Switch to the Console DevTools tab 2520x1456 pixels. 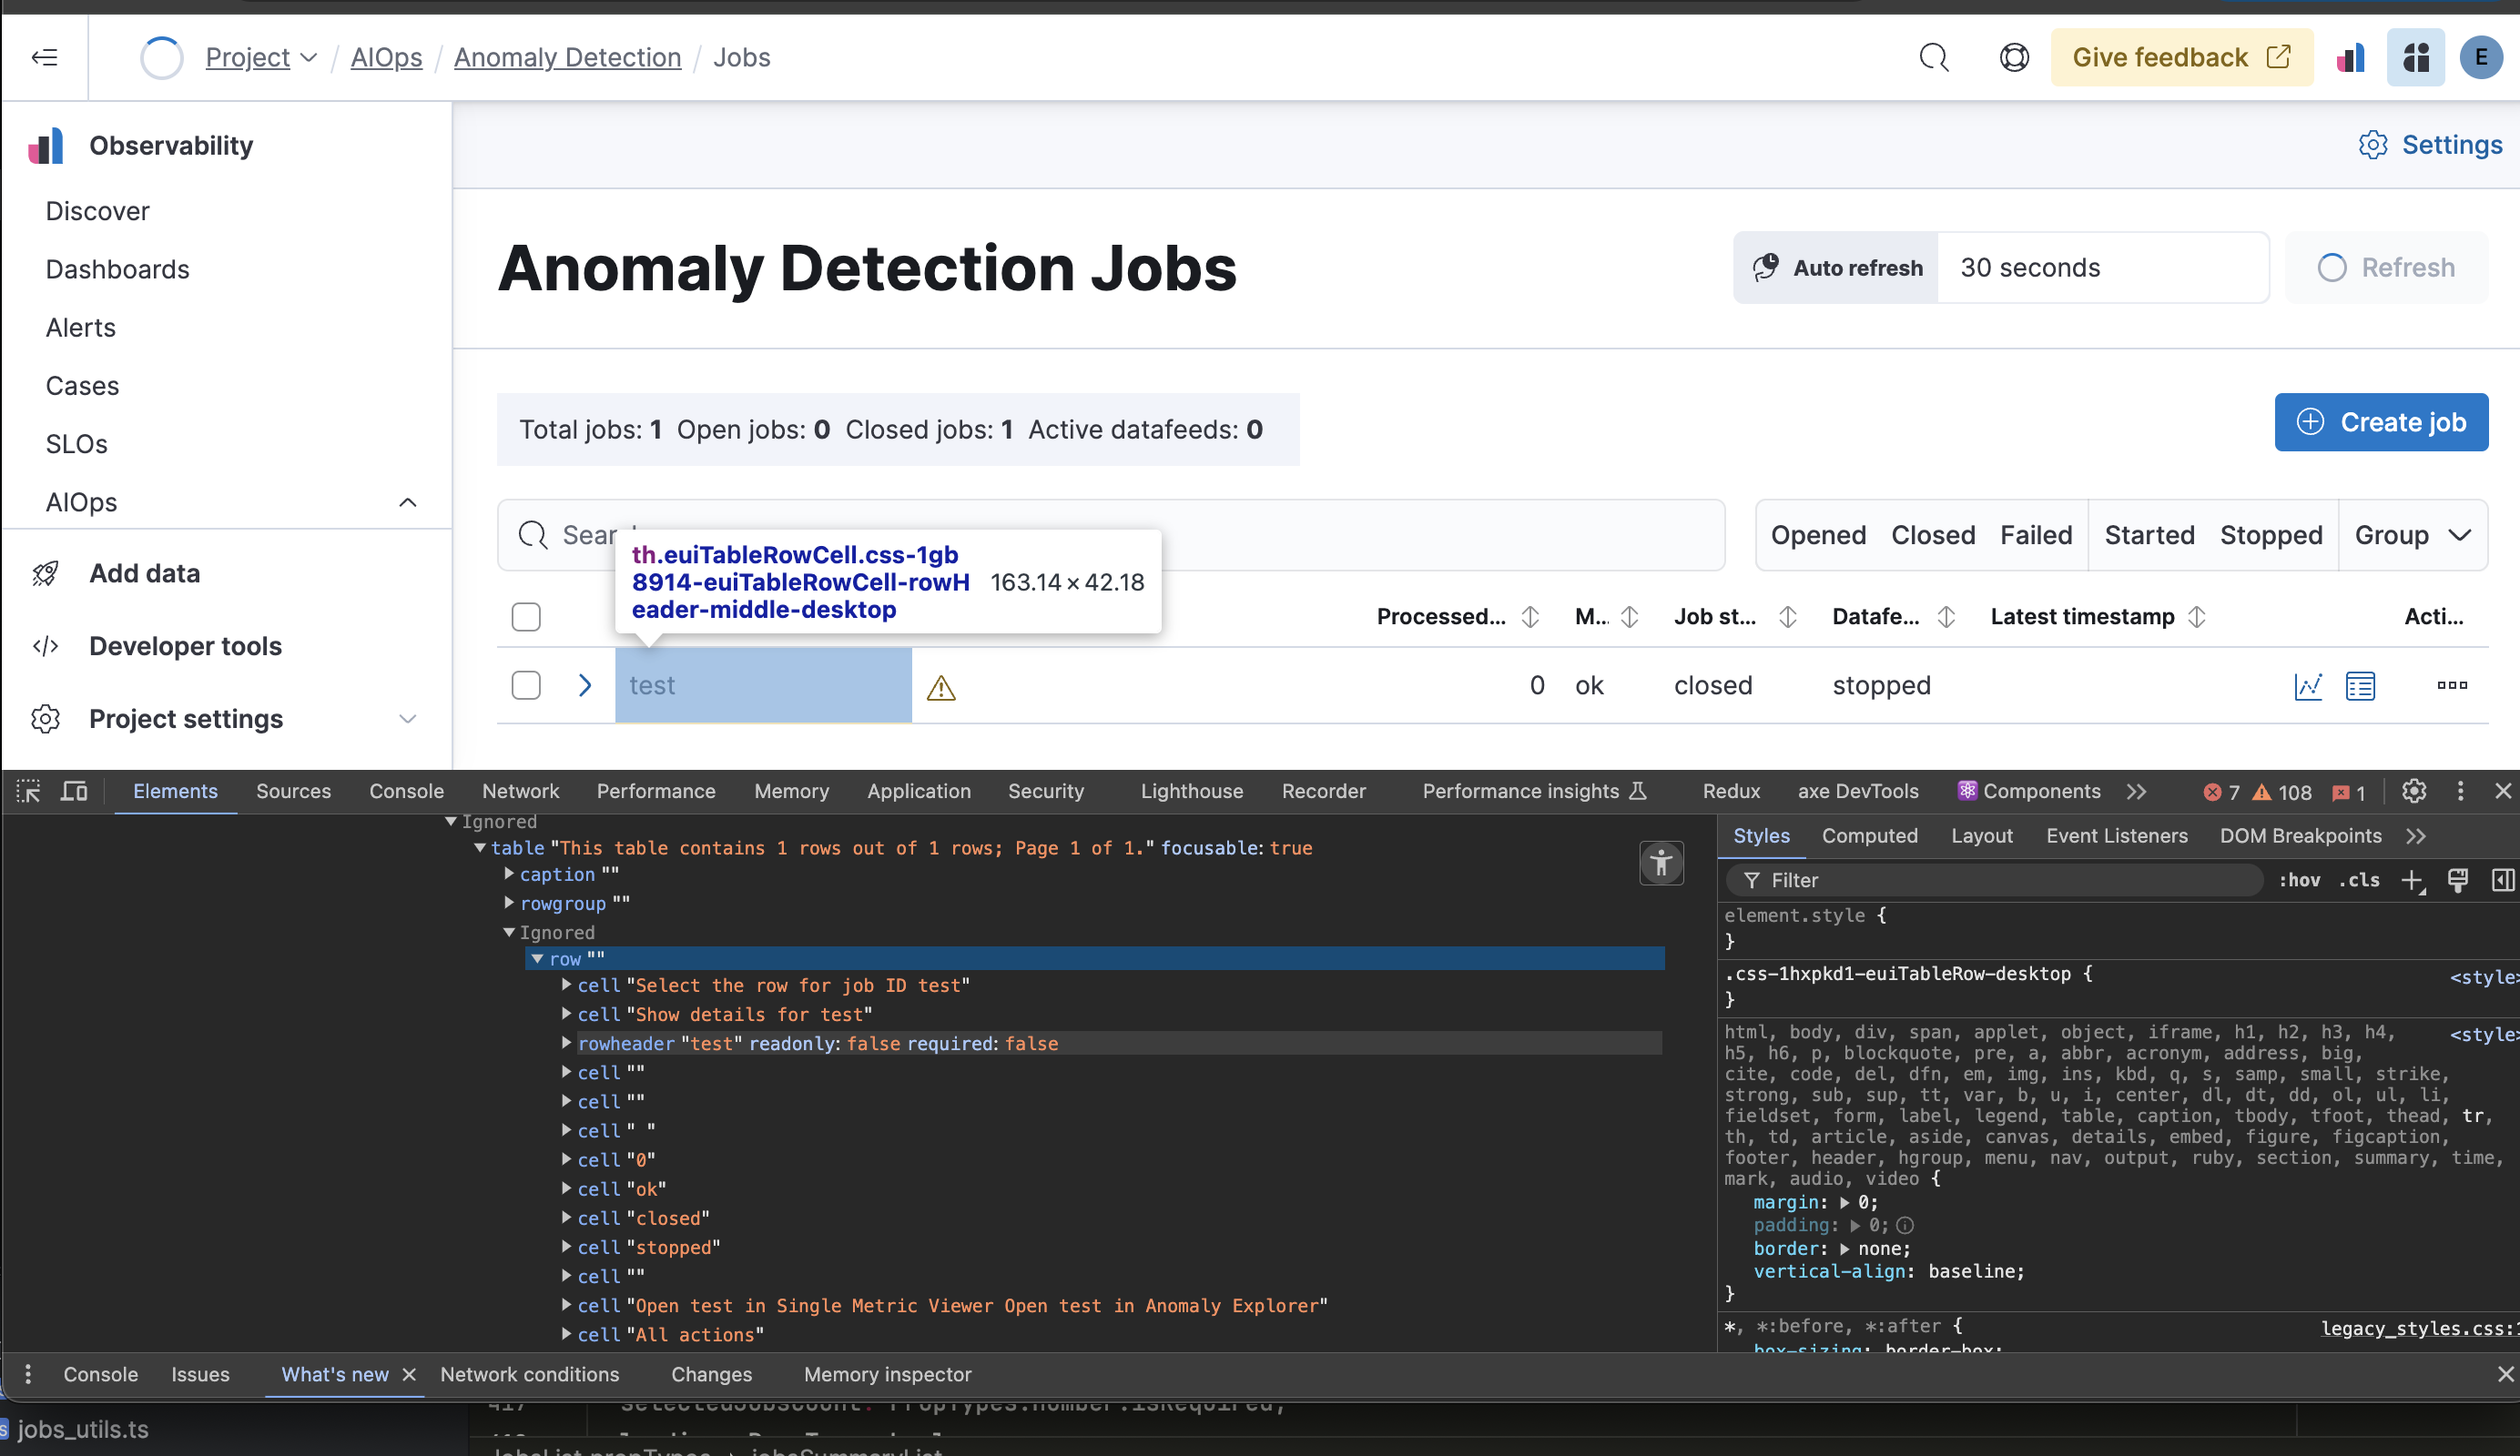[406, 792]
